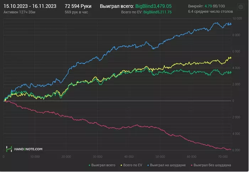Viewport: 249px width, 172px height.
Task: Toggle the blue 'Выиграл на шоудауне' legend series
Action: point(166,165)
